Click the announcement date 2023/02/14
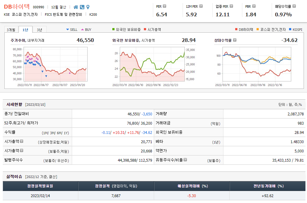This screenshot has height=203, width=307. tap(40, 196)
